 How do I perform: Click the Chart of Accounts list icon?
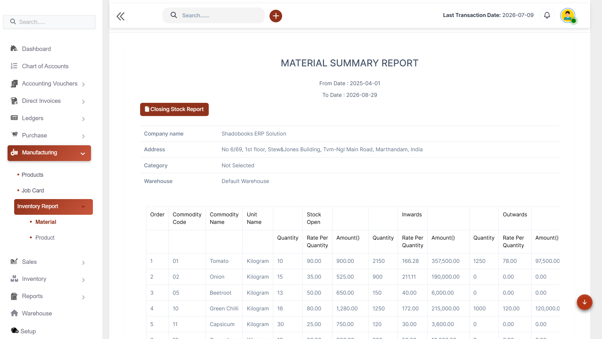point(14,66)
